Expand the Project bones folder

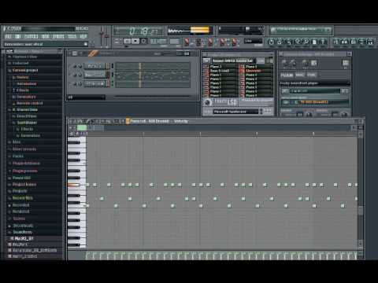(x=24, y=185)
